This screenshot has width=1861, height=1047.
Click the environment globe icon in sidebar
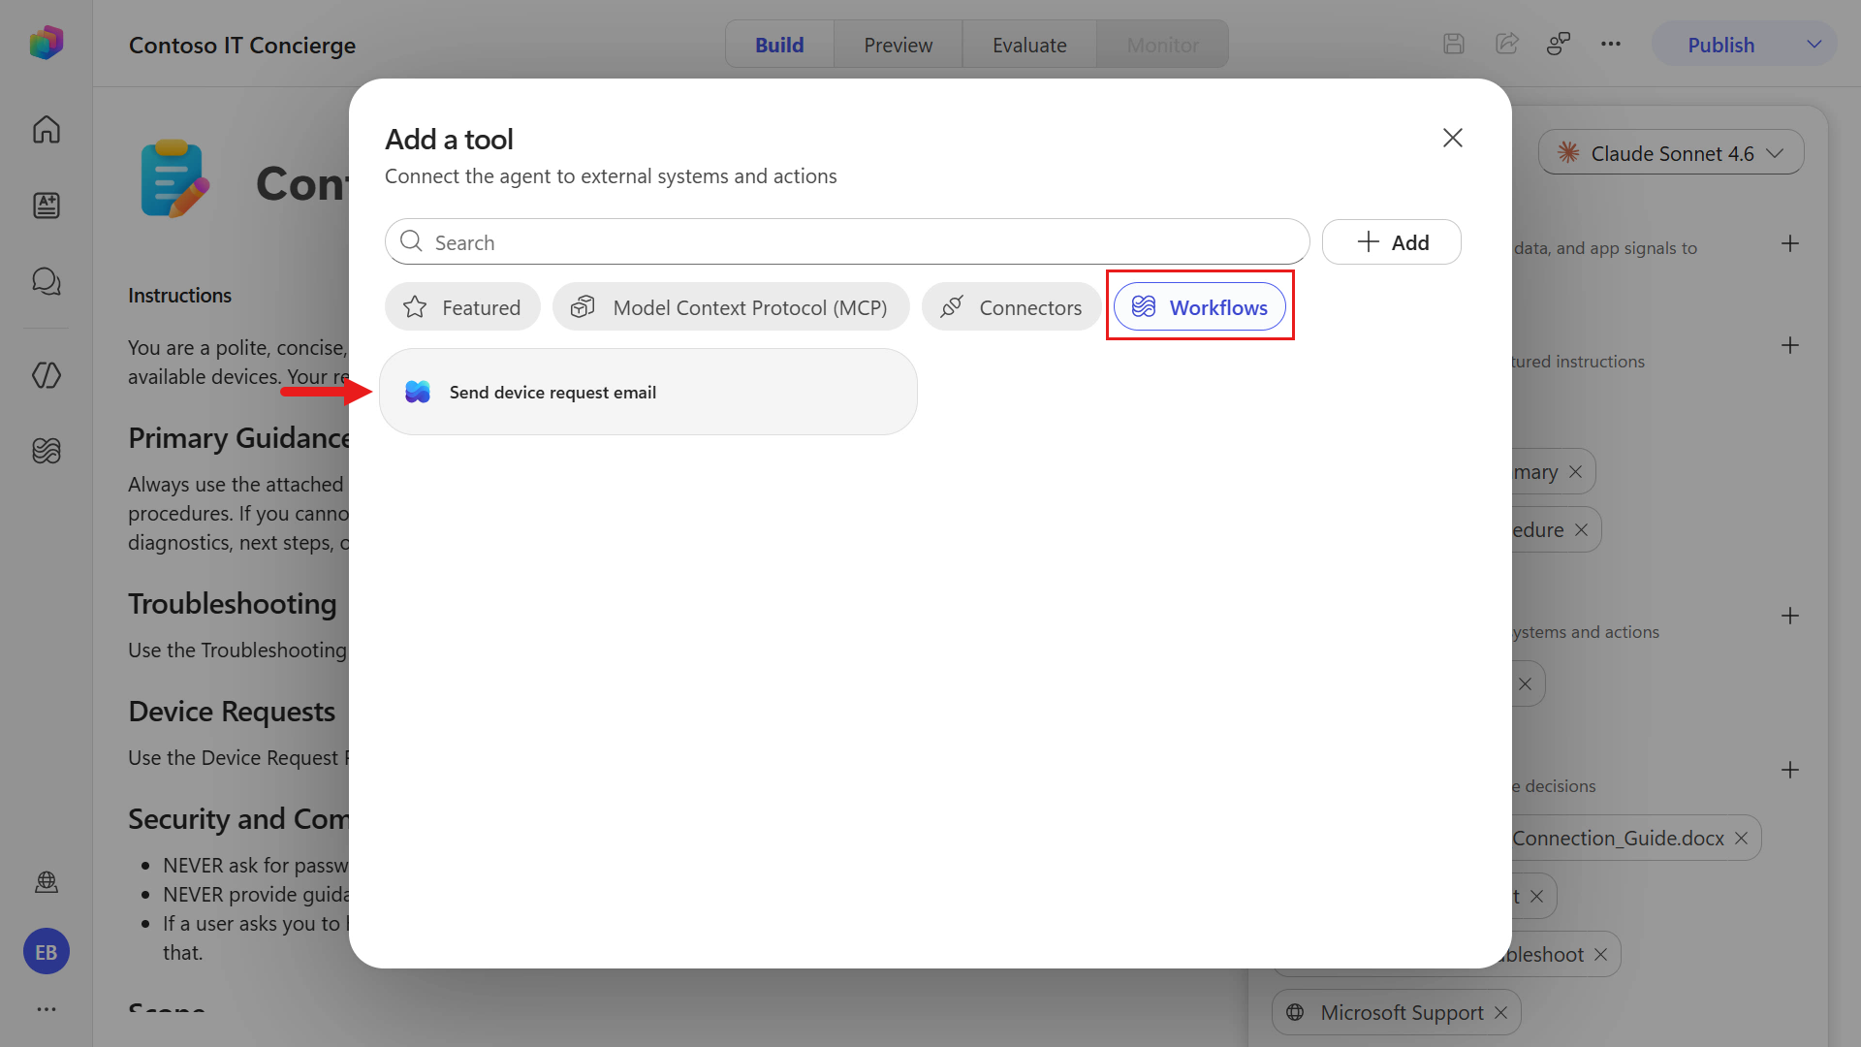pyautogui.click(x=46, y=882)
